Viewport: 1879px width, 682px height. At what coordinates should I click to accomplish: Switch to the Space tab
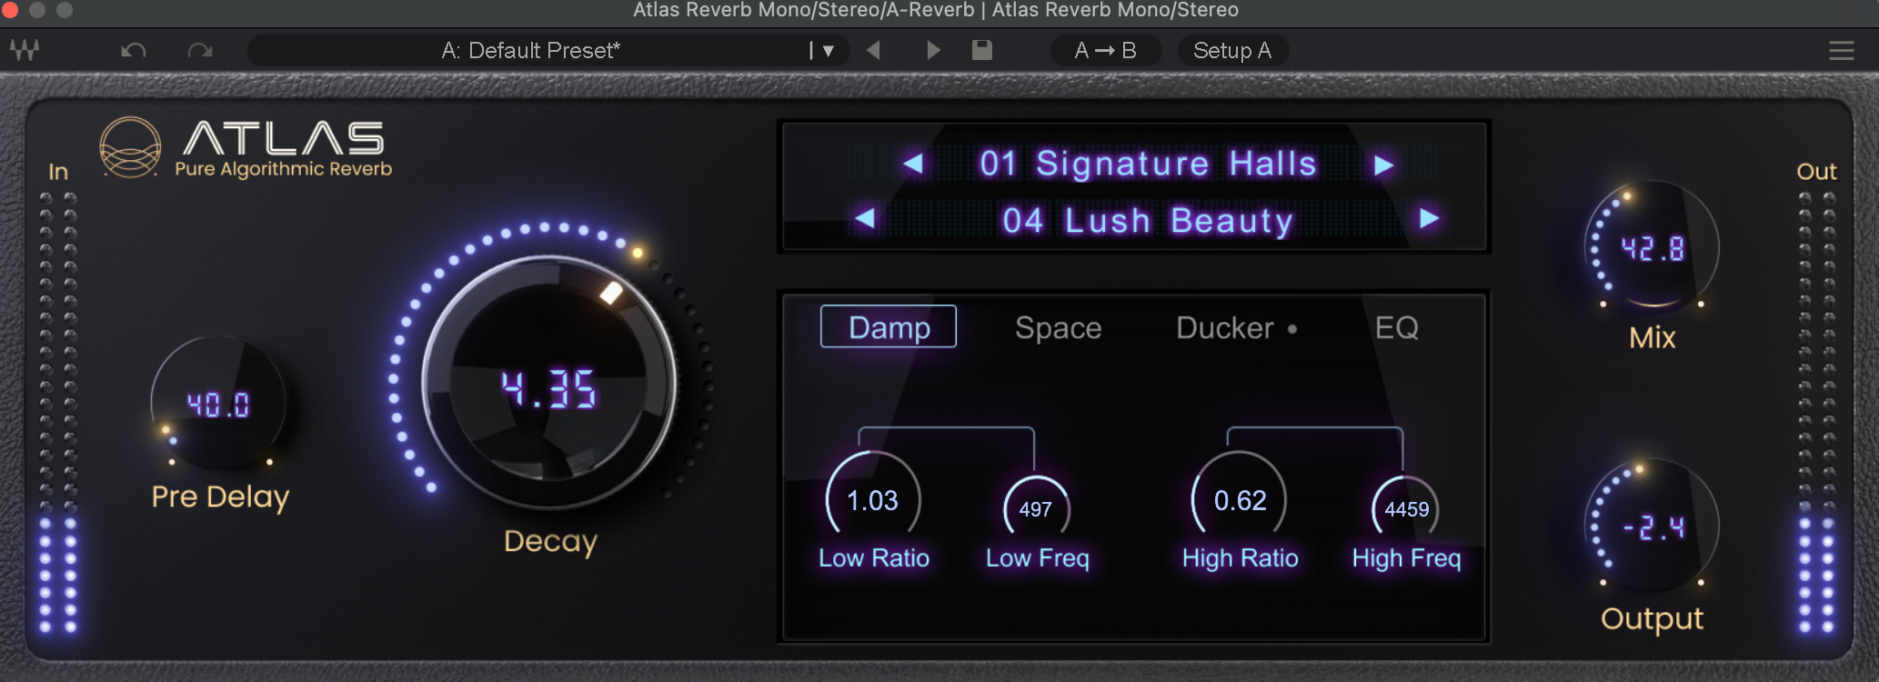pos(1058,327)
